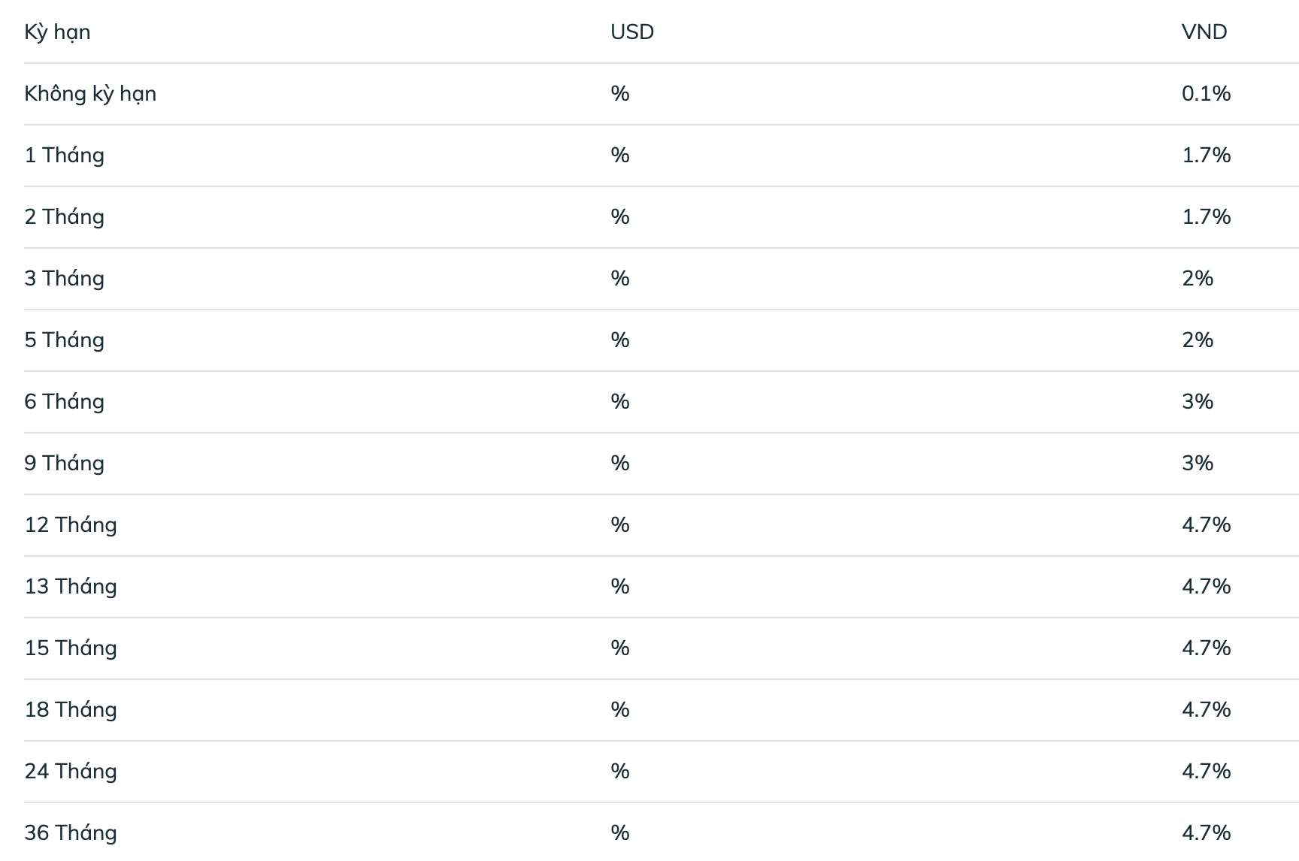Click the VND column header
The image size is (1299, 861).
point(1204,32)
